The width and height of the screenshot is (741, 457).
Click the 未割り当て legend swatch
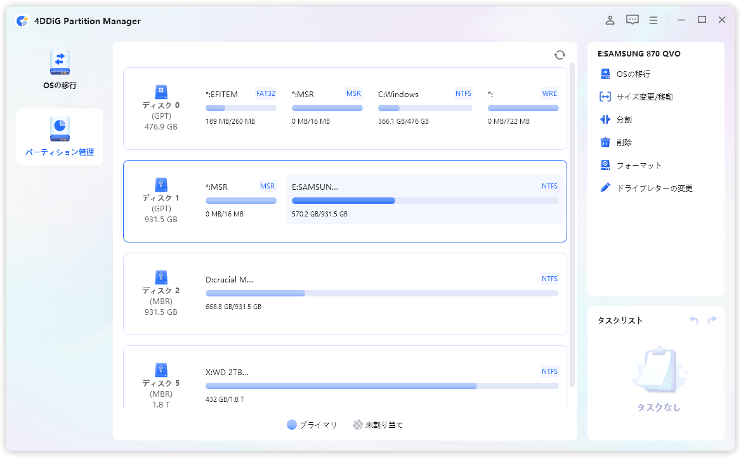click(358, 425)
